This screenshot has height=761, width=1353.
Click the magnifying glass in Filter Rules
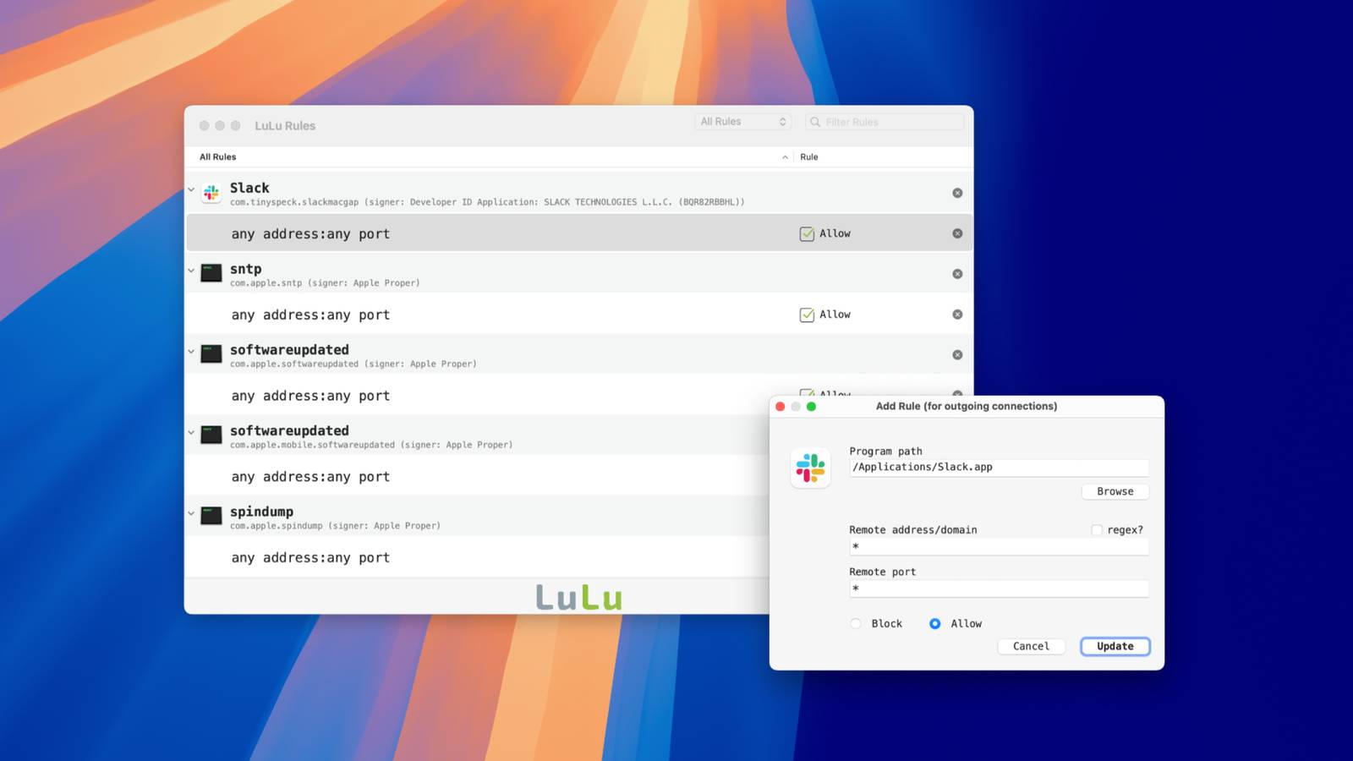click(x=814, y=122)
